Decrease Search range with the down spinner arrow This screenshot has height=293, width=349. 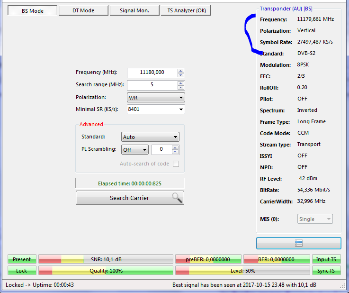point(181,87)
